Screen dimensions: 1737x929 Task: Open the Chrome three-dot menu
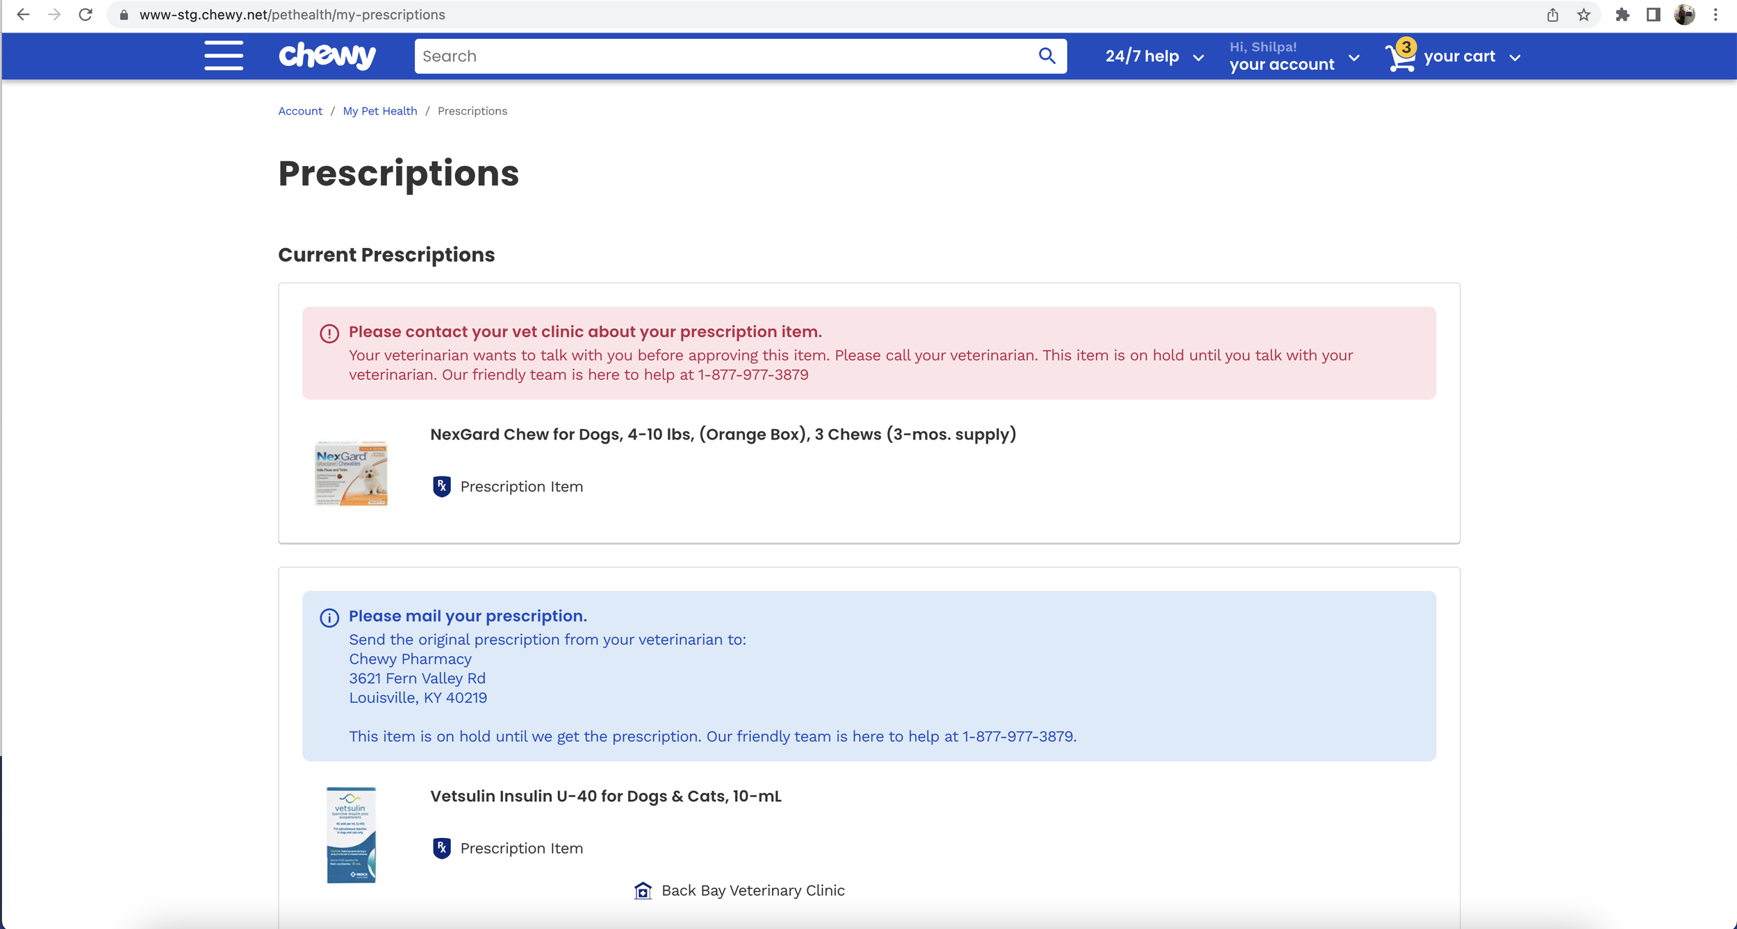tap(1715, 15)
